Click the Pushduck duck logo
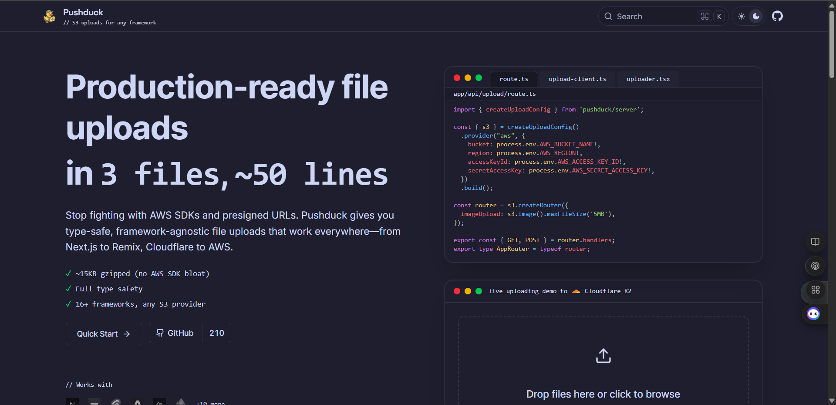Viewport: 836px width, 405px height. point(50,16)
